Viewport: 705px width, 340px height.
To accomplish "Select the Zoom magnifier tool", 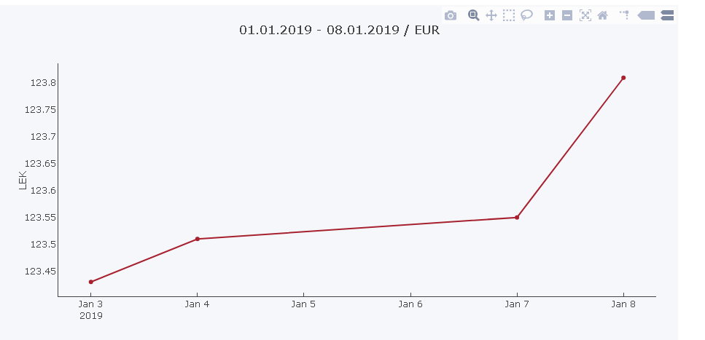I will 473,15.
